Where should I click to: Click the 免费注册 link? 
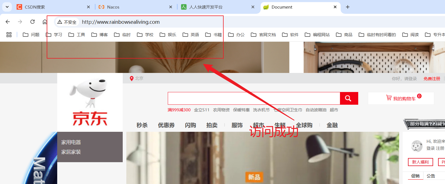click(x=432, y=79)
